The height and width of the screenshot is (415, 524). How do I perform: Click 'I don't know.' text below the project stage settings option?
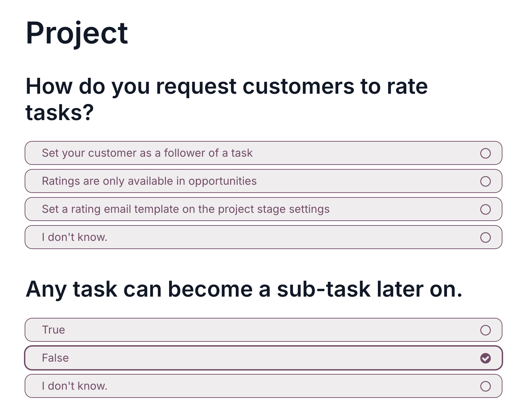coord(75,237)
